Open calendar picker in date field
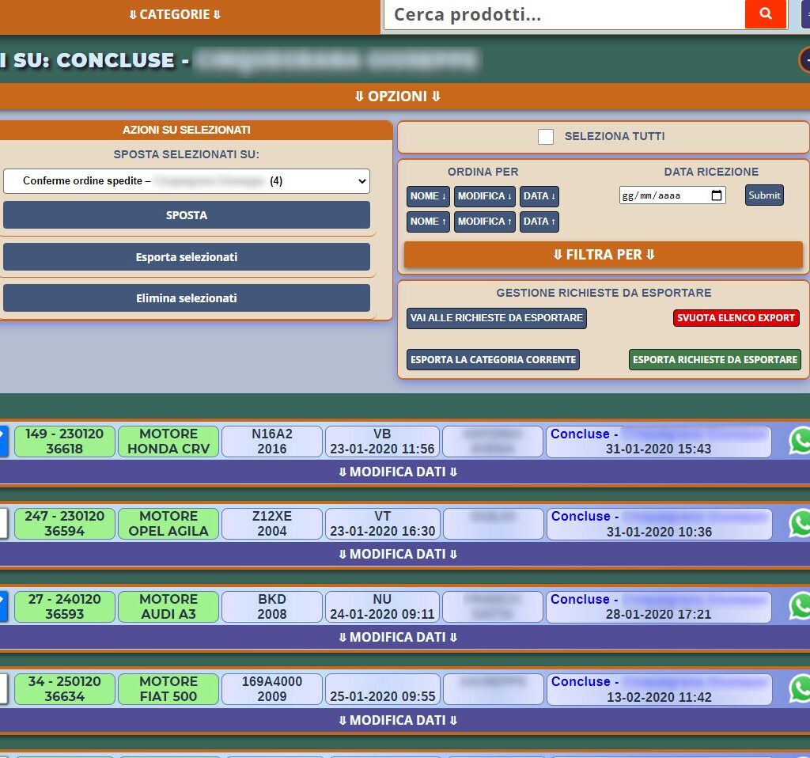 [x=717, y=195]
